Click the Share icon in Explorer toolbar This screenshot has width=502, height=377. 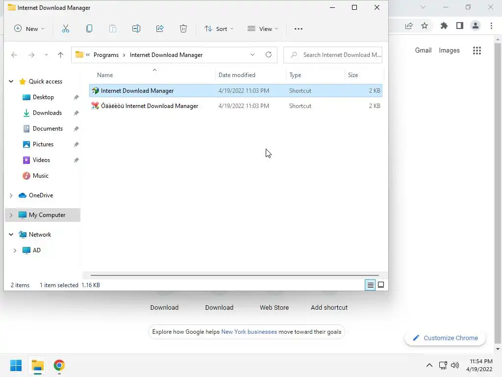[160, 29]
